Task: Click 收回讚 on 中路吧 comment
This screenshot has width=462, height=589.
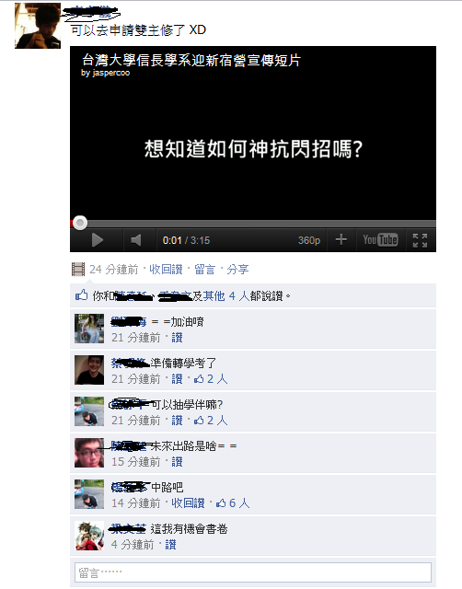Action: pos(188,503)
